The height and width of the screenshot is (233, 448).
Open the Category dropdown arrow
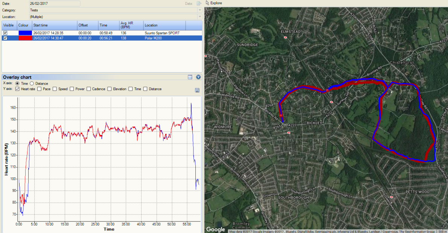pyautogui.click(x=200, y=10)
